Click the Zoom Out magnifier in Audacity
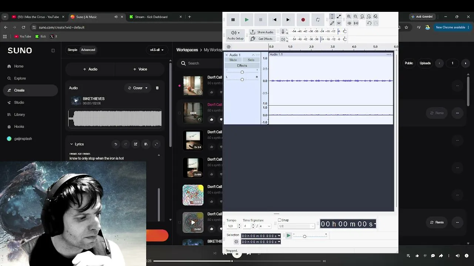Screen dimensions: 474x266 (355, 17)
